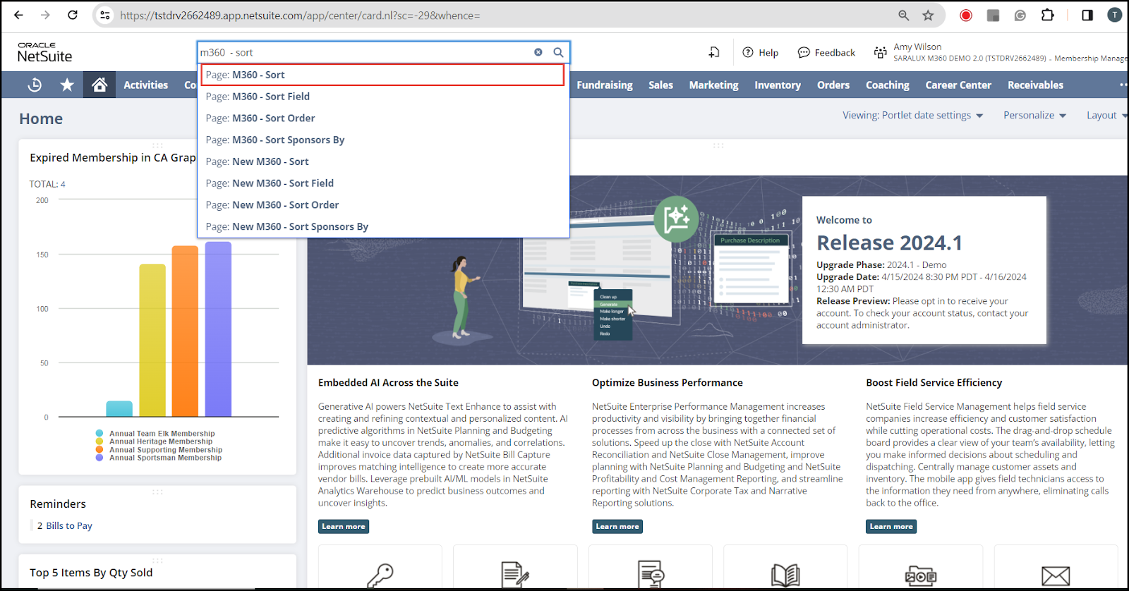The image size is (1129, 591).
Task: Click Learn more under Embedded AI
Action: tap(344, 527)
